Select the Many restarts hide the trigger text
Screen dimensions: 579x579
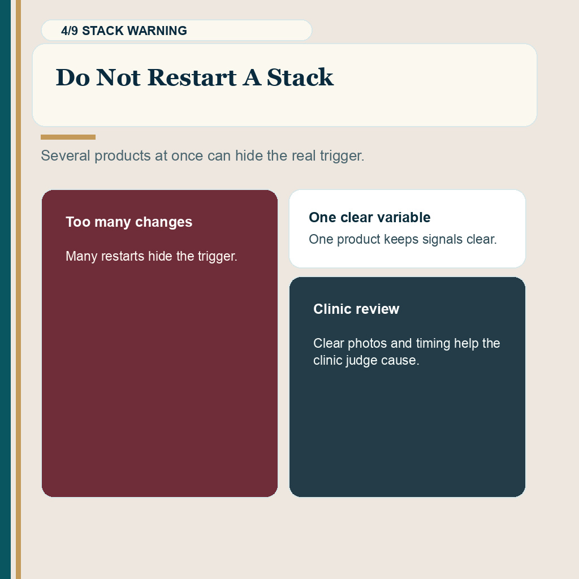click(152, 256)
